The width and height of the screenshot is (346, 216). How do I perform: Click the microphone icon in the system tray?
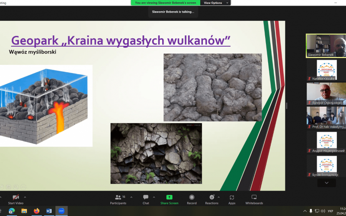(311, 211)
